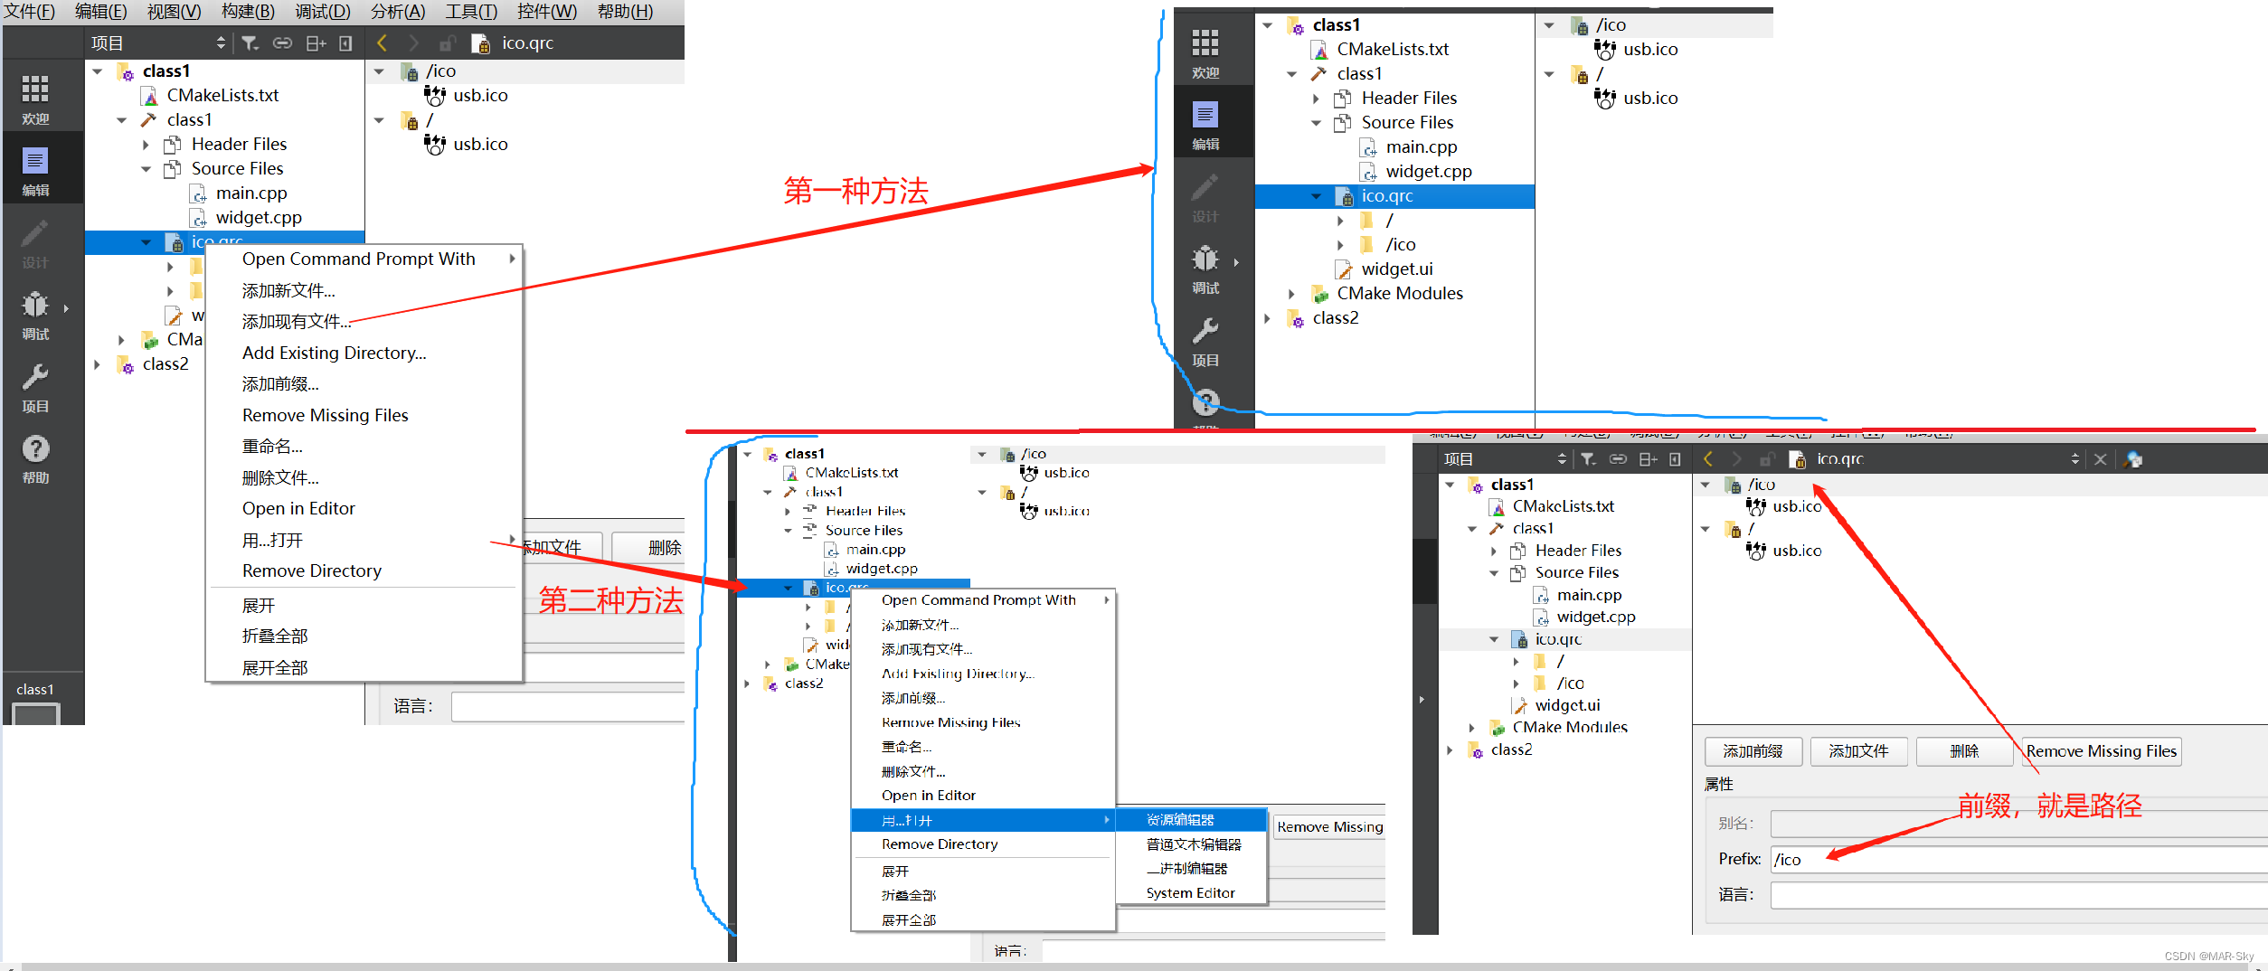The width and height of the screenshot is (2268, 971).
Task: Collapse the Source Files tree node
Action: coord(146,168)
